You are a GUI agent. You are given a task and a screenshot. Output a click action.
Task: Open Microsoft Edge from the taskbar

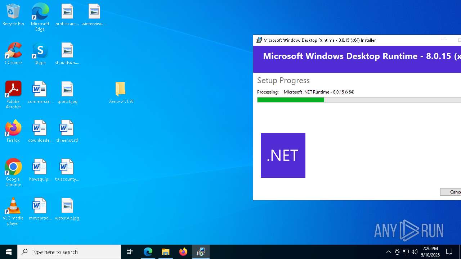click(x=148, y=252)
